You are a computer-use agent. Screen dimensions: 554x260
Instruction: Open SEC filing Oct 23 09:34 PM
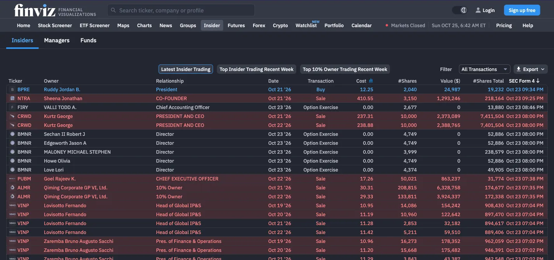coord(525,90)
